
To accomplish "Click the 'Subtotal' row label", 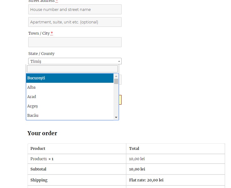I will coord(38,169).
